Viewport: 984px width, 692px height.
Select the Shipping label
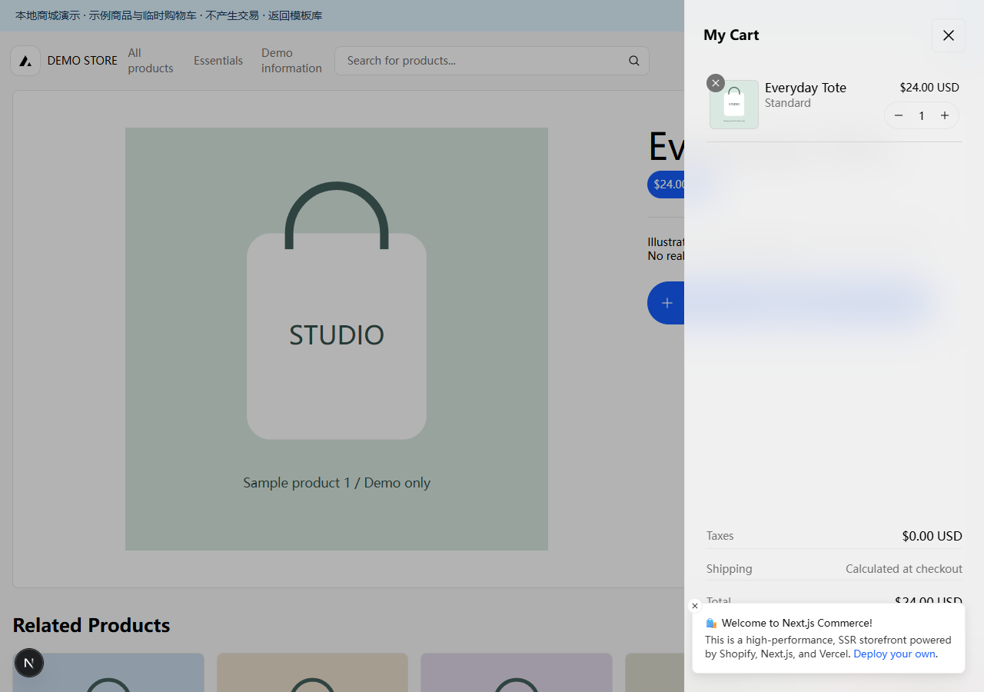coord(730,569)
